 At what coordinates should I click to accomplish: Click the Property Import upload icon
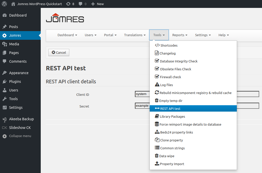click(x=157, y=164)
